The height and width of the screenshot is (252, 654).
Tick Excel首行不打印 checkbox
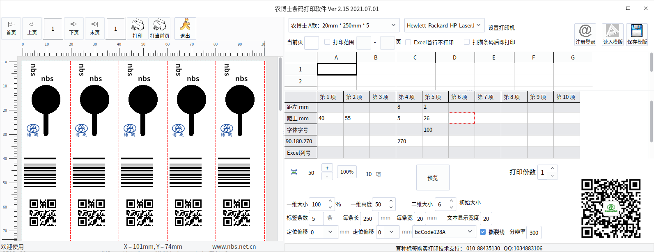point(408,42)
